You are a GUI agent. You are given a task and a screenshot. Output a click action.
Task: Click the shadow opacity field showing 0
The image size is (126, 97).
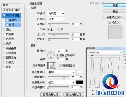click(75, 87)
